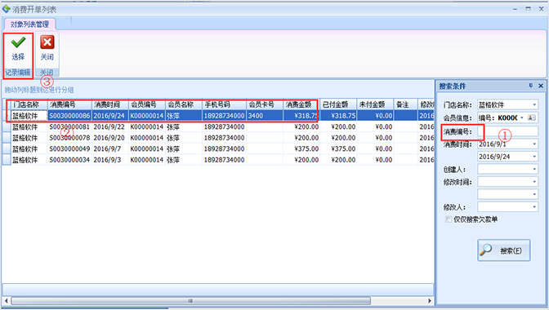This screenshot has width=549, height=310.
Task: Open the start date dropdown showing 2016/9/1
Action: pyautogui.click(x=534, y=144)
